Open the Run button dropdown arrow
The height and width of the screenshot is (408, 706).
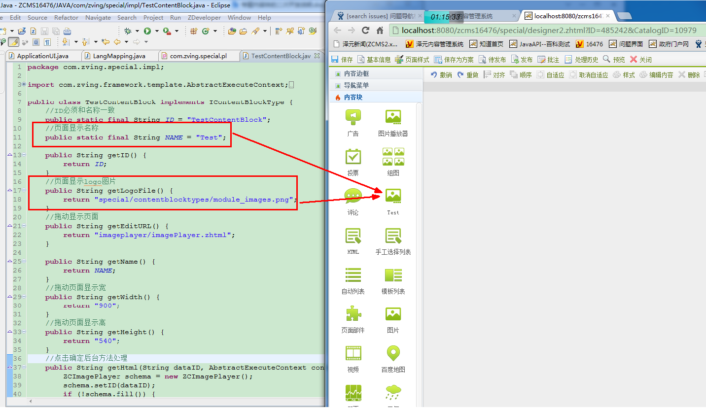tap(157, 31)
